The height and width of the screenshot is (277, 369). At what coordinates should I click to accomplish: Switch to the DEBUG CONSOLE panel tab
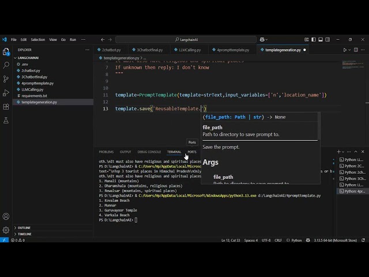pos(149,152)
